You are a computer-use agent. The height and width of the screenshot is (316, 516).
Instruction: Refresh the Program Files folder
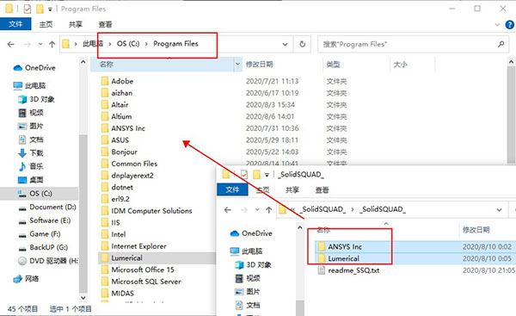point(302,44)
